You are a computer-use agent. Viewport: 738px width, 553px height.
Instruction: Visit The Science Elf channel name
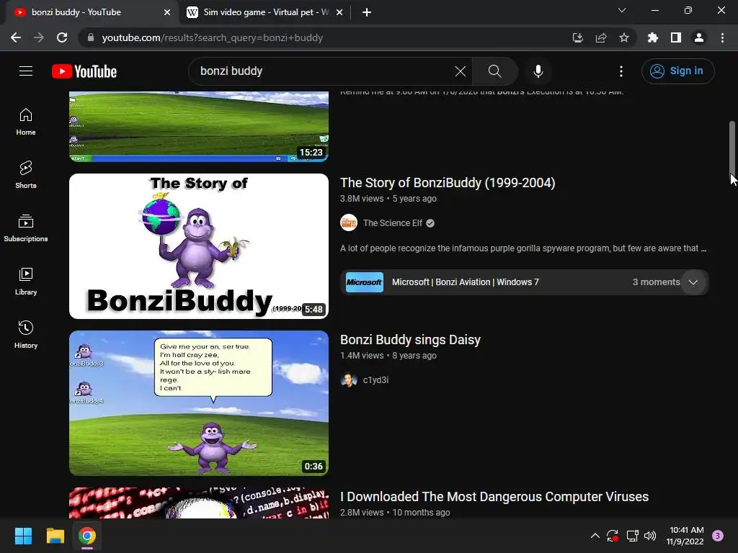tap(393, 223)
